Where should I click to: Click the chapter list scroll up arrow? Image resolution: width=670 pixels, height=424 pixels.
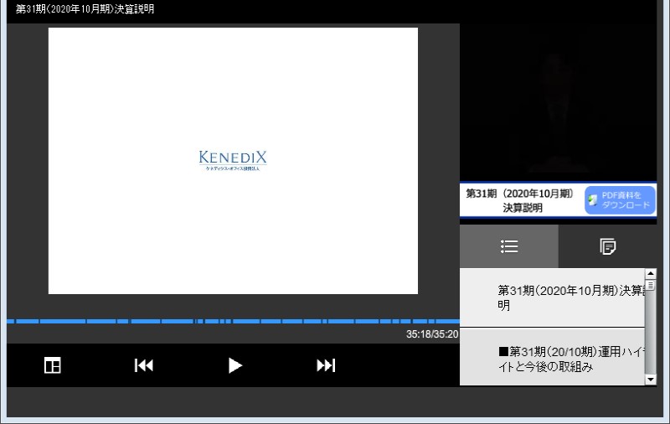click(651, 273)
